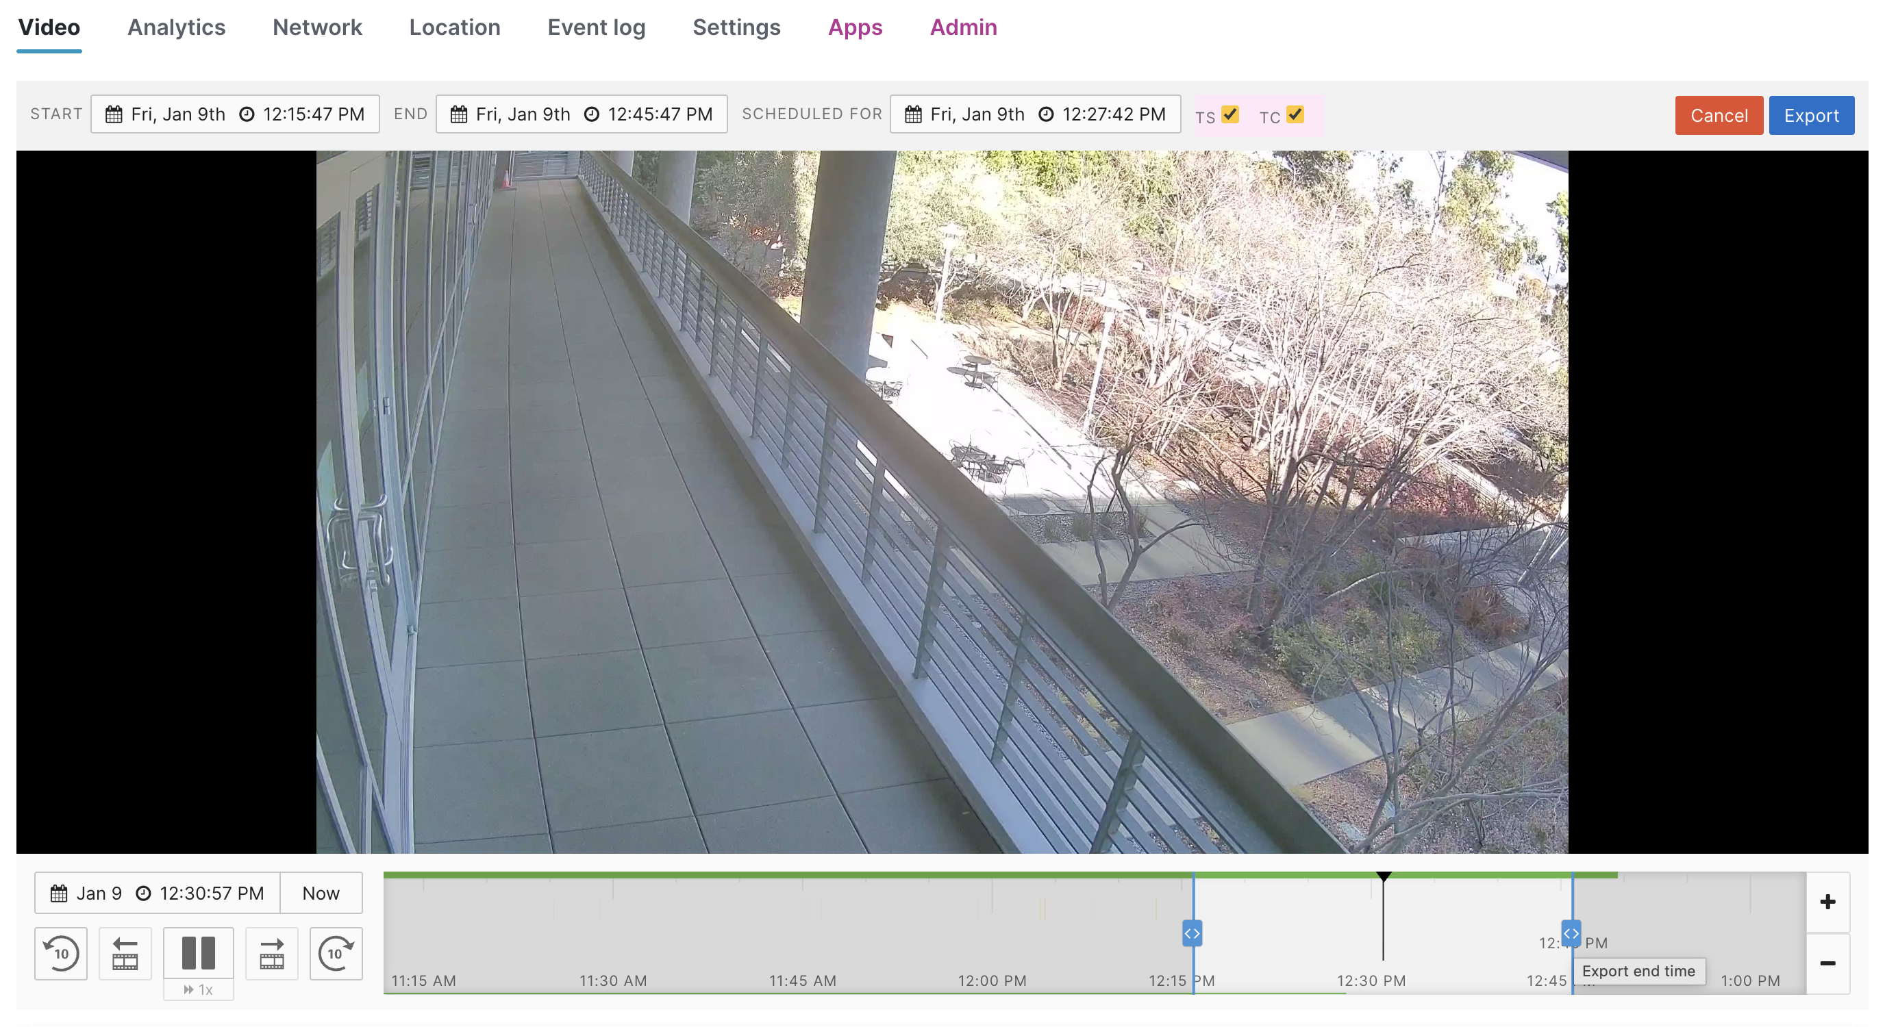
Task: Uncheck the TS checkbox
Action: pyautogui.click(x=1231, y=114)
